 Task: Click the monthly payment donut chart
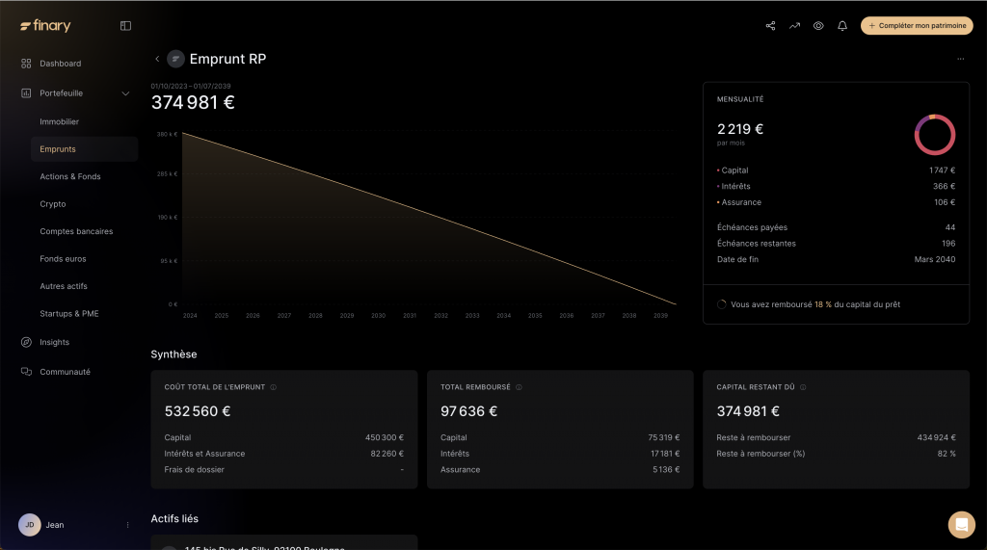tap(935, 135)
